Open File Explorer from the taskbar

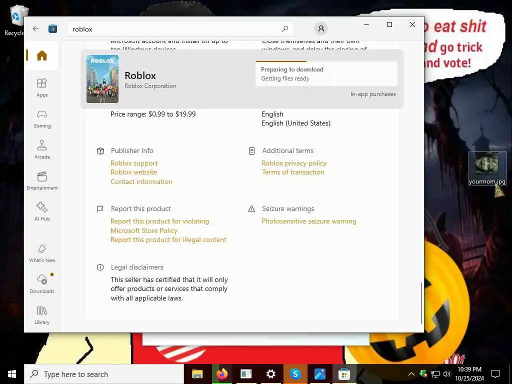197,374
